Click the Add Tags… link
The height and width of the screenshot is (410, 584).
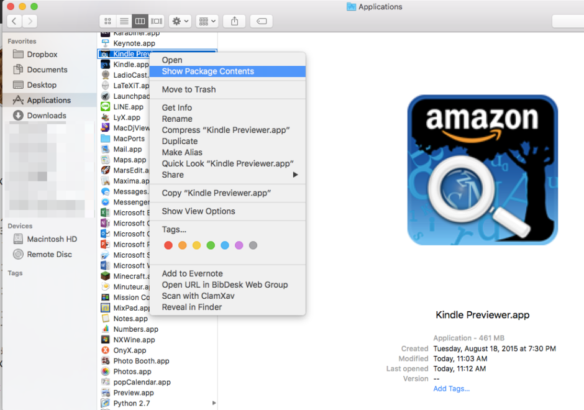pyautogui.click(x=452, y=388)
